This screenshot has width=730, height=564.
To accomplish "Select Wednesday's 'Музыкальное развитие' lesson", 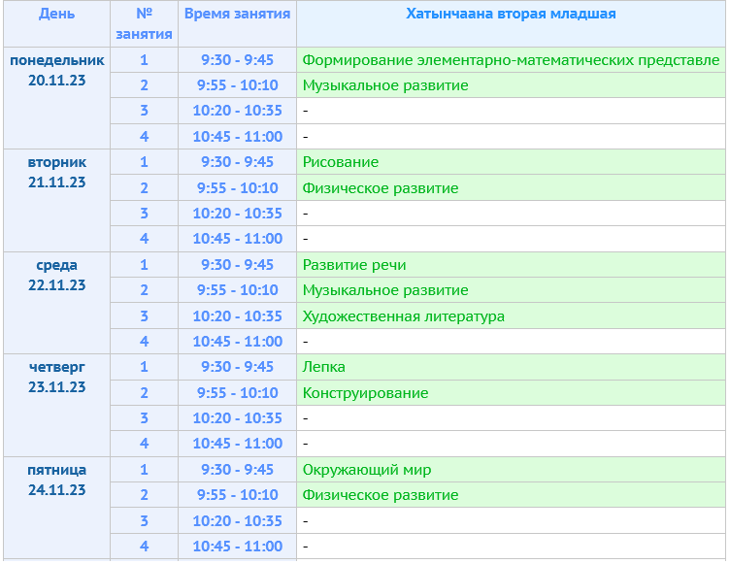I will coord(385,290).
